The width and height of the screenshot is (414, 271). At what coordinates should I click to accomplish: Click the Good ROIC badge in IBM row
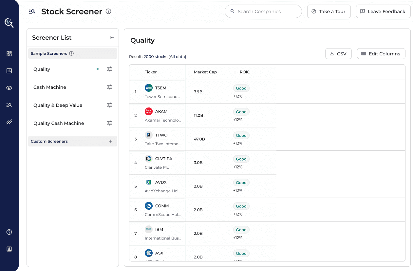coord(241,230)
